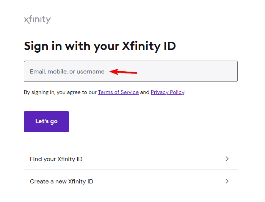This screenshot has width=265, height=202.
Task: Click the placeholder text Email, mobile, or username
Action: point(67,72)
